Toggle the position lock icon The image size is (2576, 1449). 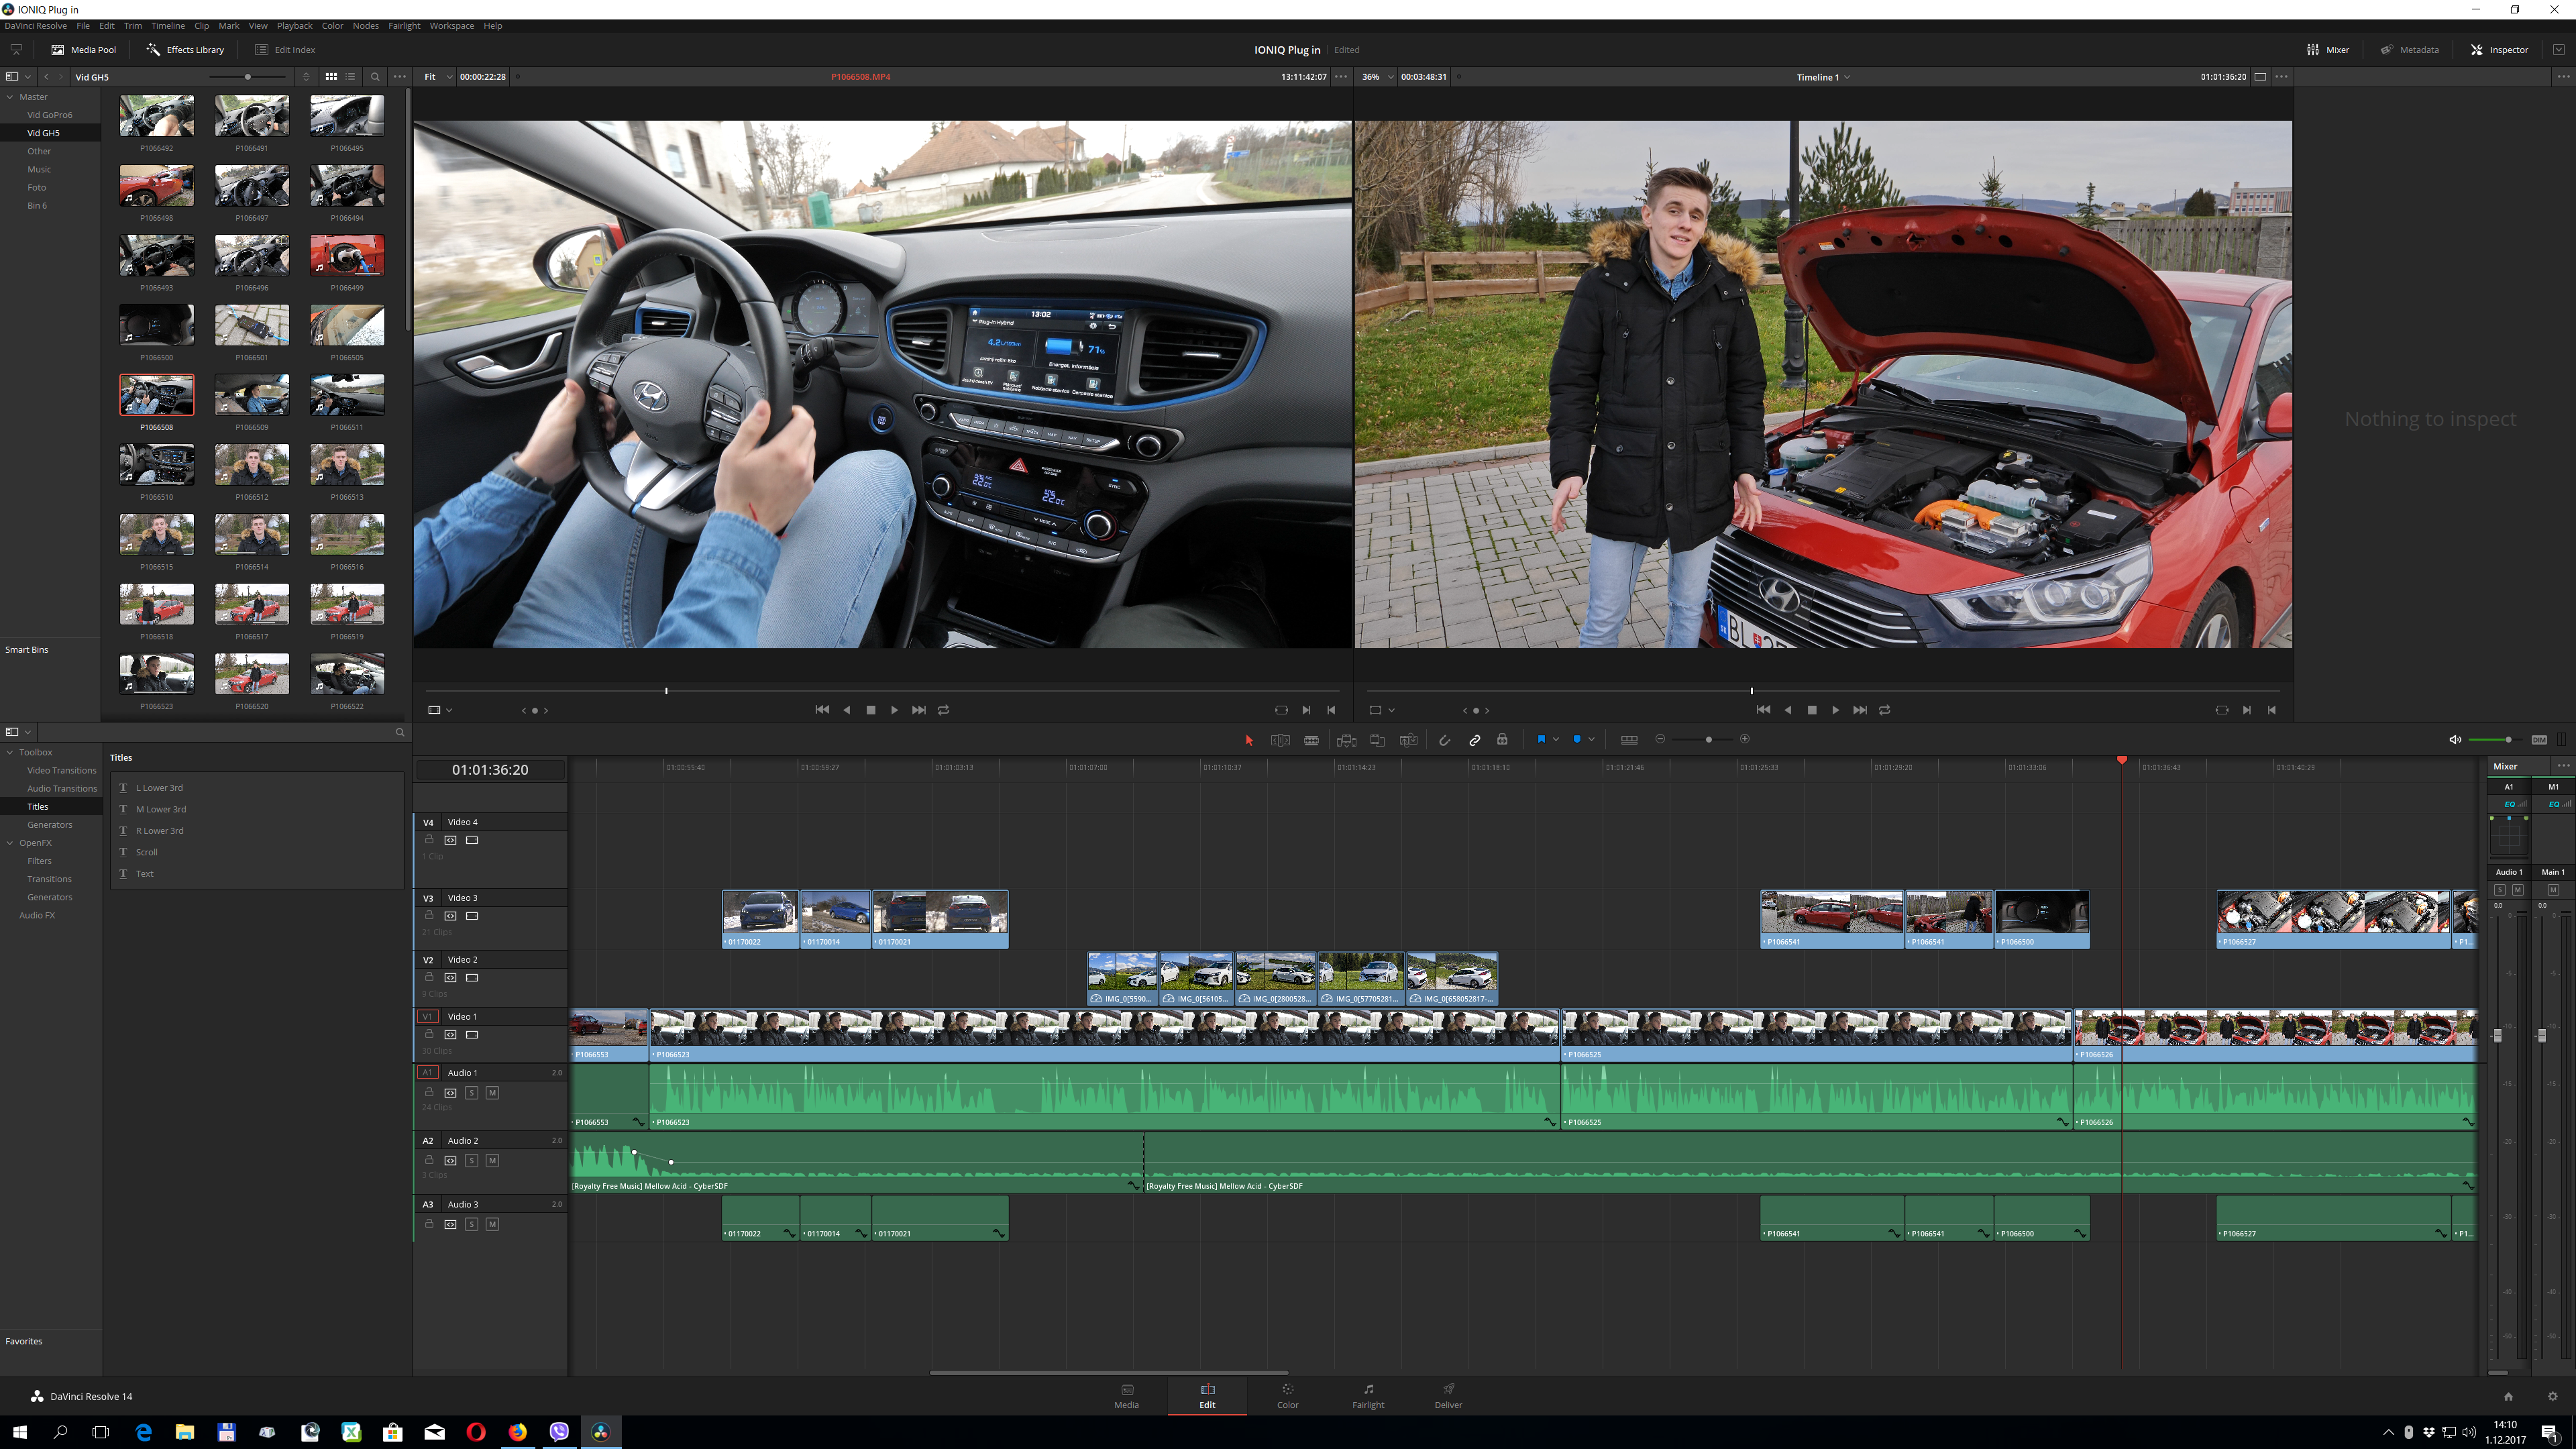1502,740
